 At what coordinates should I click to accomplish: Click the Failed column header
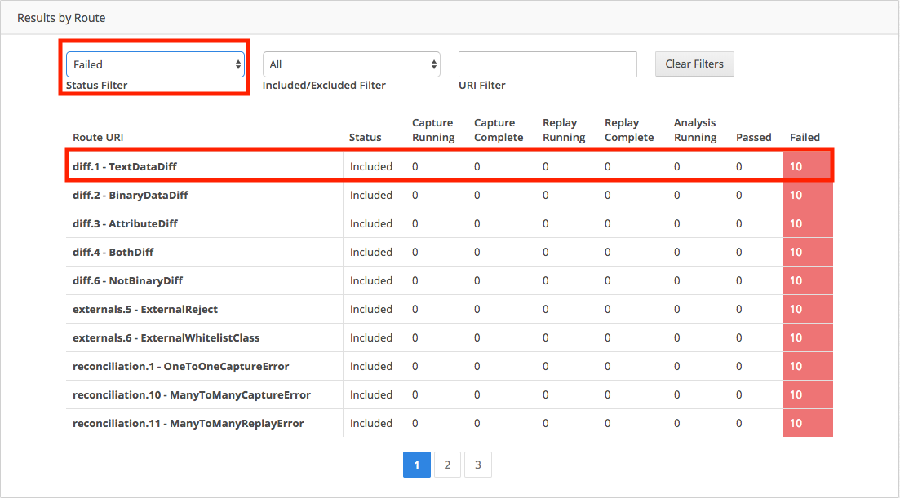(x=805, y=138)
